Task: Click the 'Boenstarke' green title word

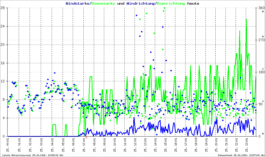Action: (103, 3)
